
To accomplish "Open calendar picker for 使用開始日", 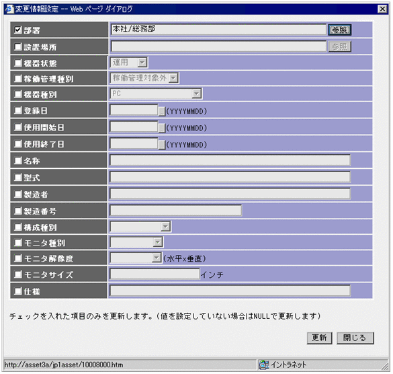I will pyautogui.click(x=162, y=128).
